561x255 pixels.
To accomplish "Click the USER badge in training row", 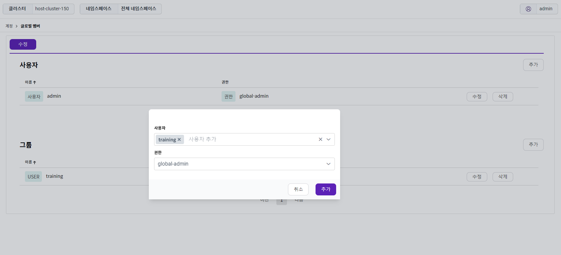I will tap(34, 177).
